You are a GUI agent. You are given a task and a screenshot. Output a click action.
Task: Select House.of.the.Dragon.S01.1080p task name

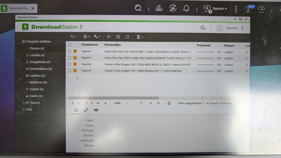tap(143, 71)
